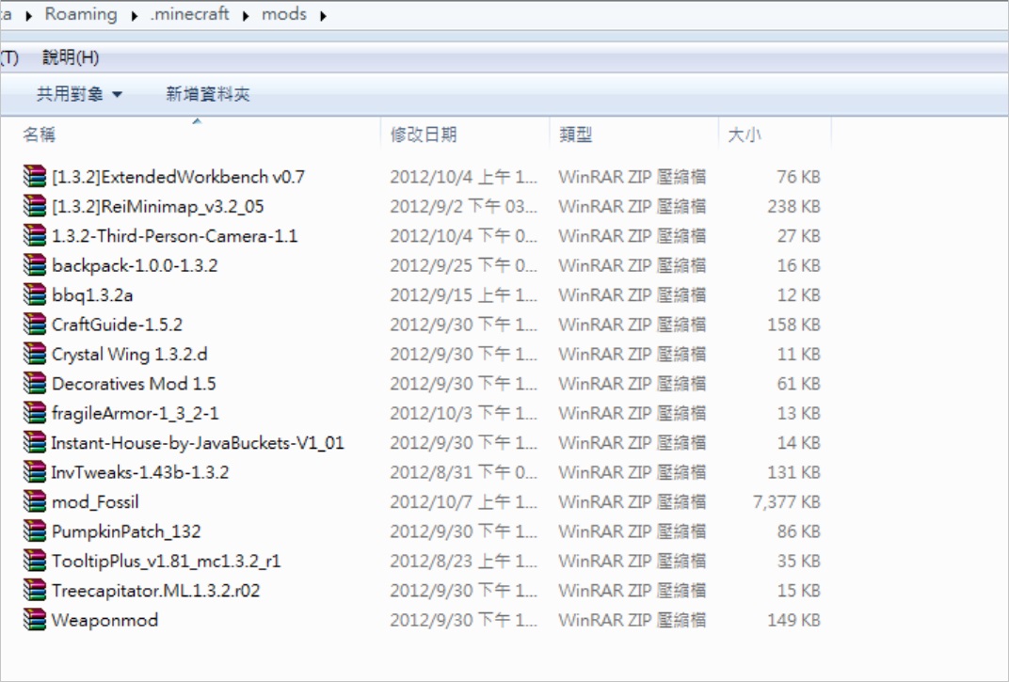
Task: Sort by 名稱 column header
Action: 40,135
